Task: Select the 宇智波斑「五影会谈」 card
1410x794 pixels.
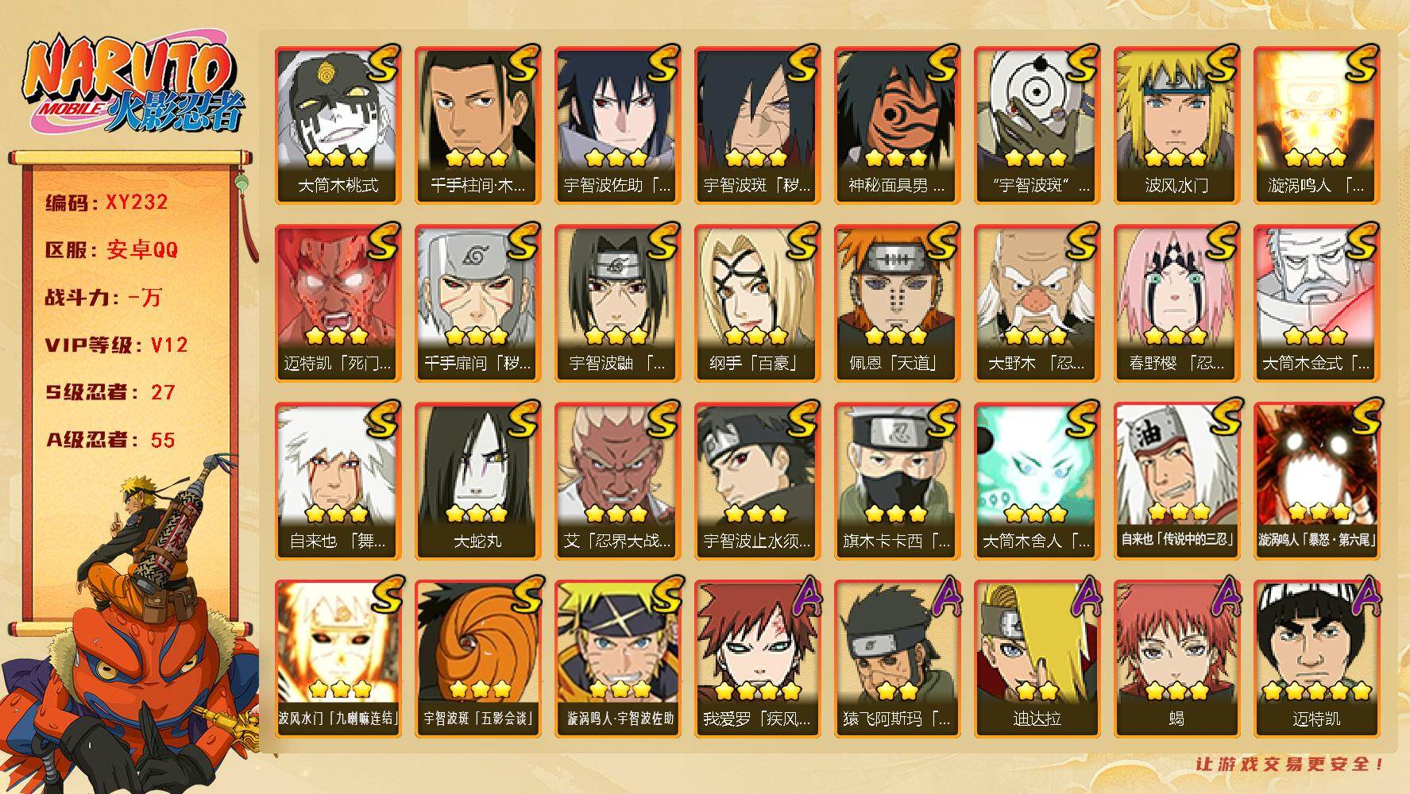Action: pos(477,659)
